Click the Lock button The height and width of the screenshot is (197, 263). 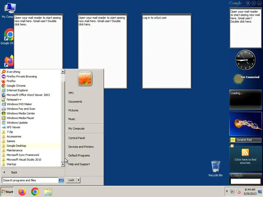tap(71, 180)
